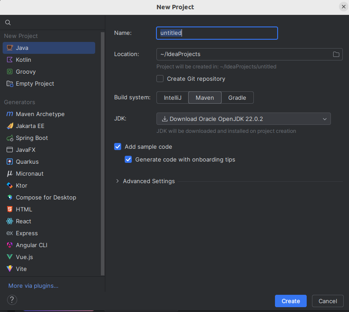Click the download icon in the JDK field

coord(165,119)
